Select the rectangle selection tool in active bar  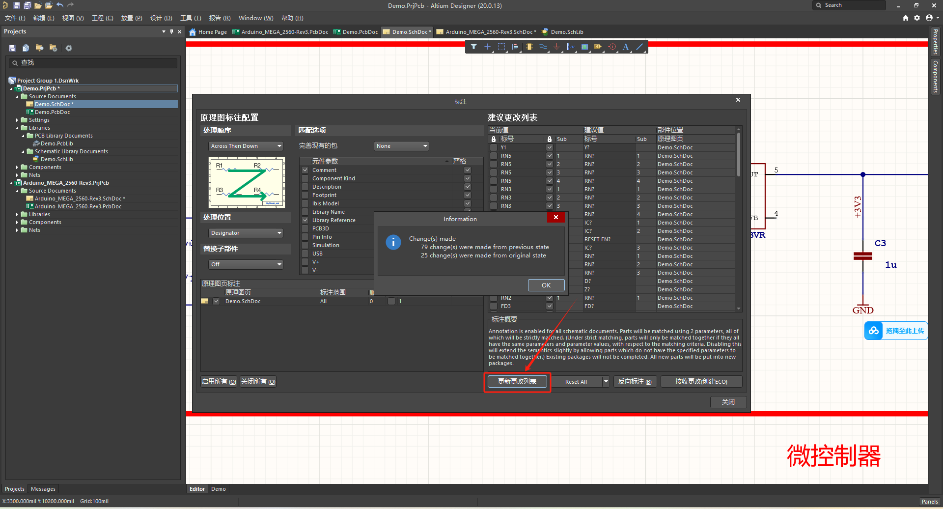pyautogui.click(x=501, y=47)
